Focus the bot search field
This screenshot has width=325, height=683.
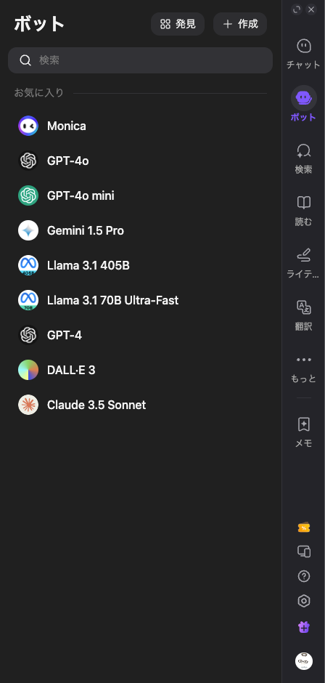pyautogui.click(x=140, y=60)
